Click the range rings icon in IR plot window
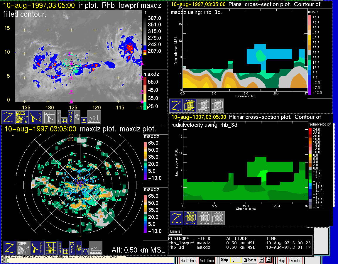Image resolution: width=338 pixels, height=264 pixels. tap(77, 117)
